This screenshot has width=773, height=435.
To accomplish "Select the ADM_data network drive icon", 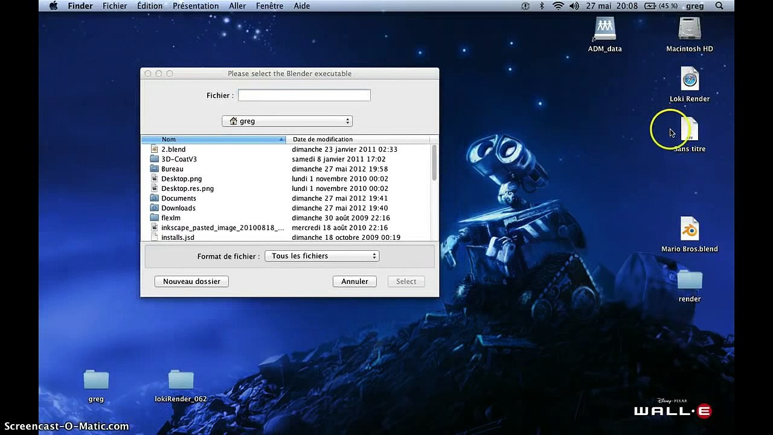I will [605, 30].
